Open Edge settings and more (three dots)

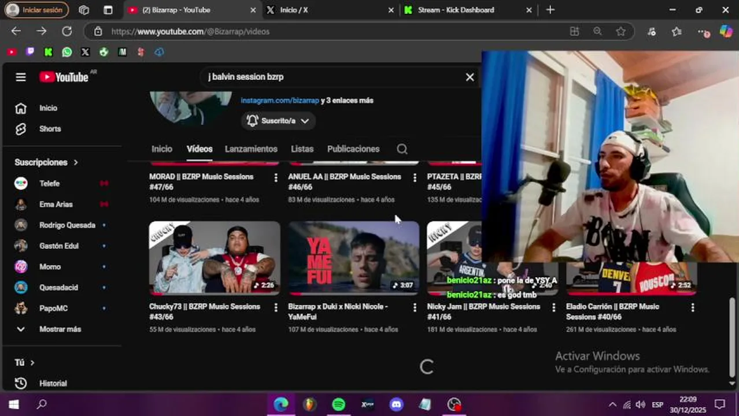[702, 31]
